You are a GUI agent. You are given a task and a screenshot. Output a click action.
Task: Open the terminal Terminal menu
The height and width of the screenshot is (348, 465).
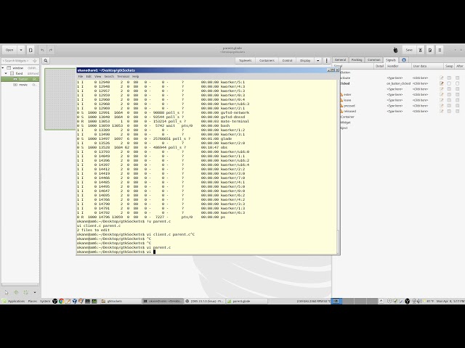(123, 76)
